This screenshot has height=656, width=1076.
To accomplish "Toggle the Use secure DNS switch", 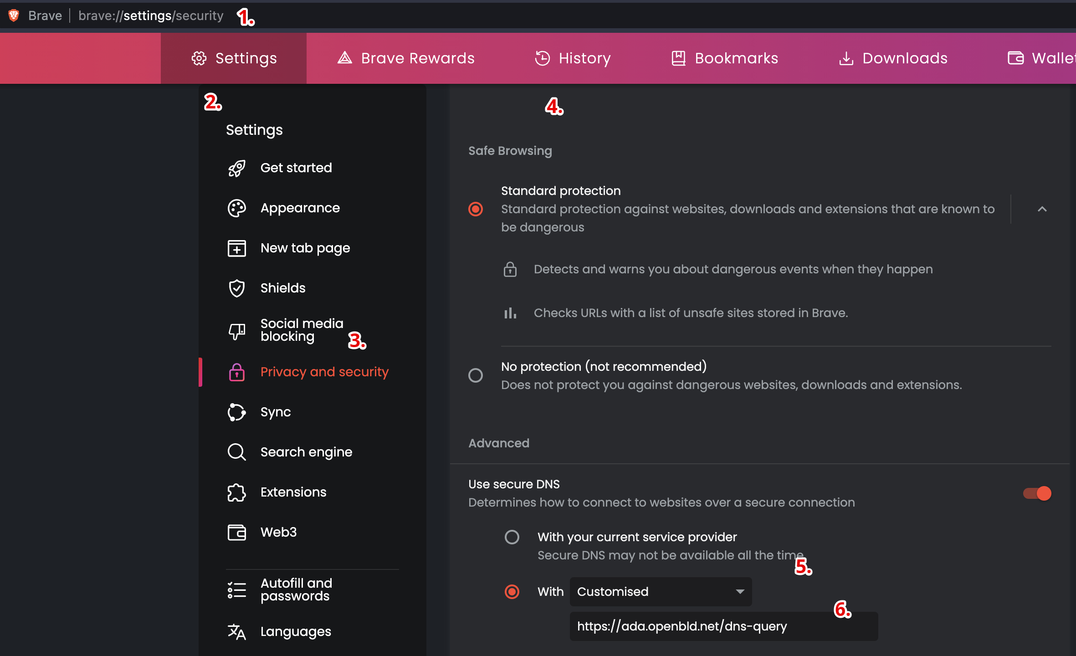I will (x=1037, y=493).
